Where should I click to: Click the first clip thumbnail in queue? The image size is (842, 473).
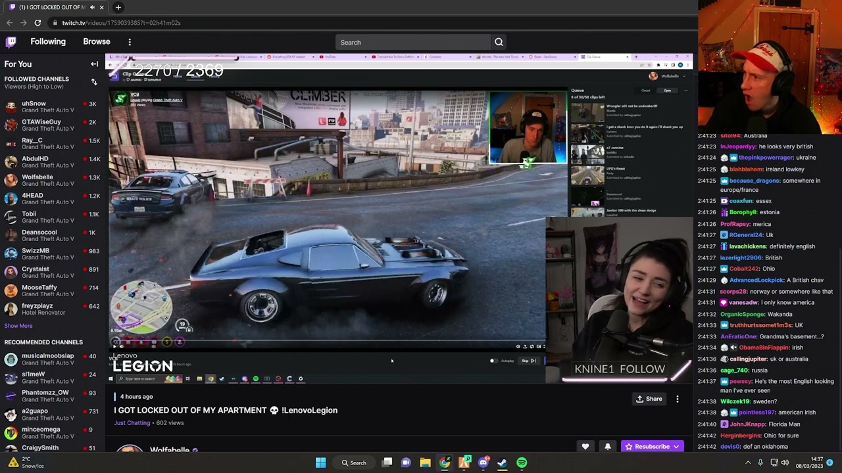pyautogui.click(x=587, y=113)
